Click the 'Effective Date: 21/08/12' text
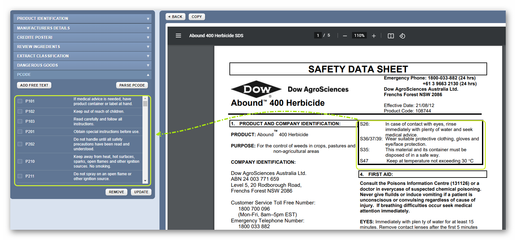 coord(409,105)
